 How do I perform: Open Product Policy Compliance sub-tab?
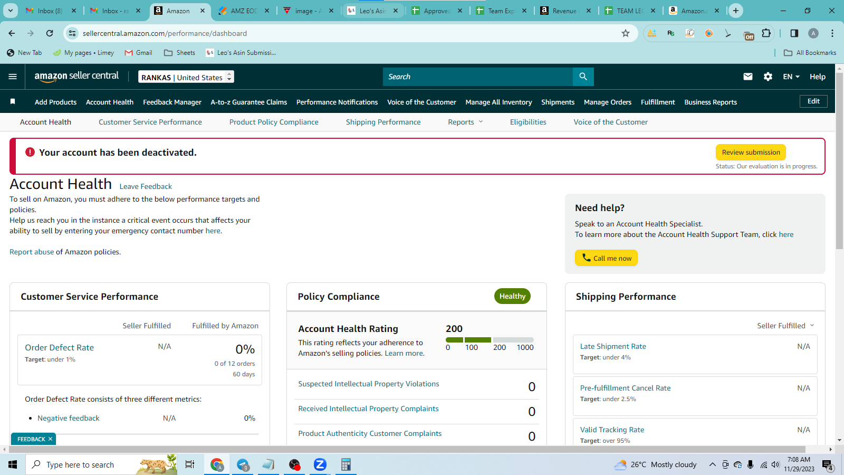click(x=274, y=122)
